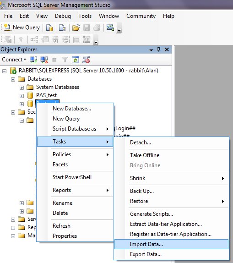233x263 pixels.
Task: Click the Open File folder icon
Action: pos(76,27)
